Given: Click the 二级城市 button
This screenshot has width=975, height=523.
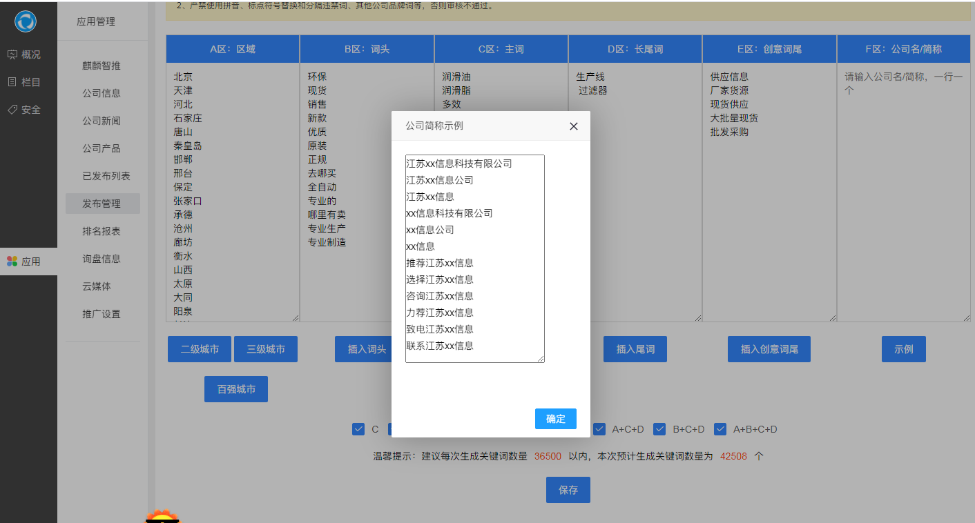Looking at the screenshot, I should pos(200,349).
